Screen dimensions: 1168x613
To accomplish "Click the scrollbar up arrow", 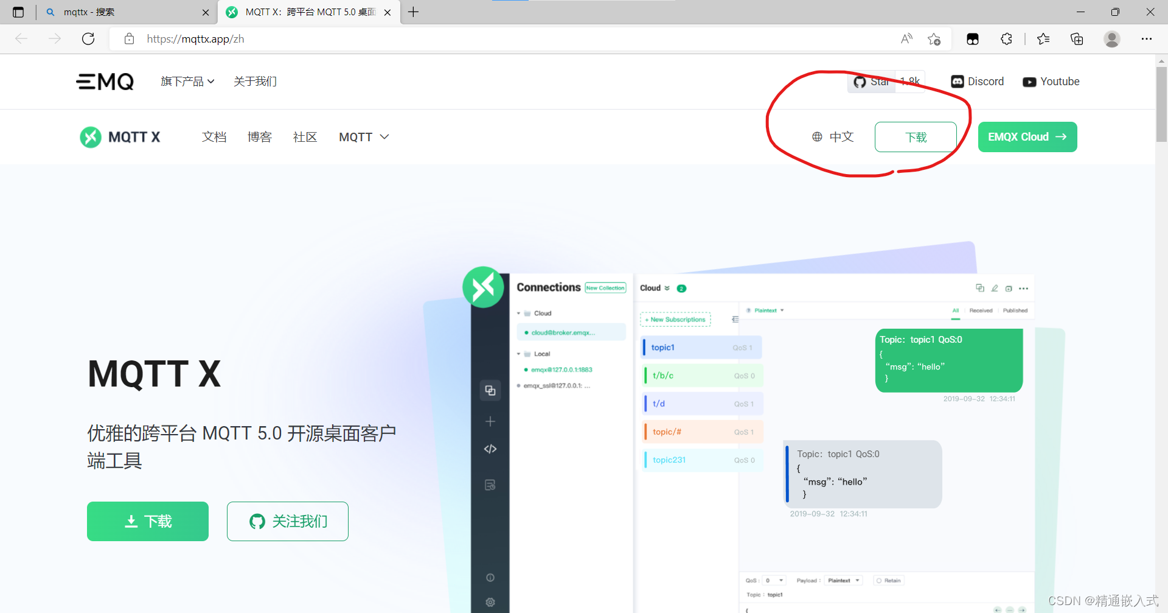I will [1161, 61].
